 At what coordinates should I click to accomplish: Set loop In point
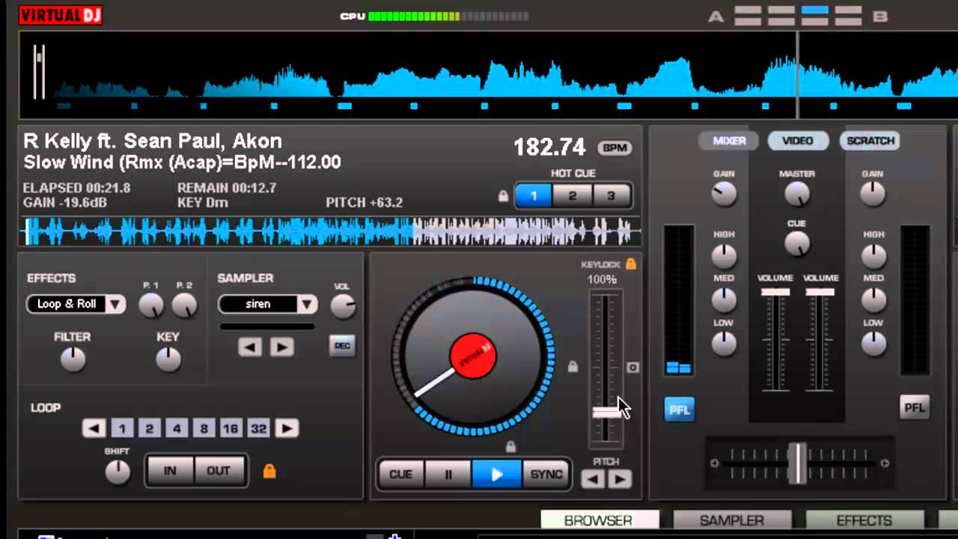coord(170,471)
